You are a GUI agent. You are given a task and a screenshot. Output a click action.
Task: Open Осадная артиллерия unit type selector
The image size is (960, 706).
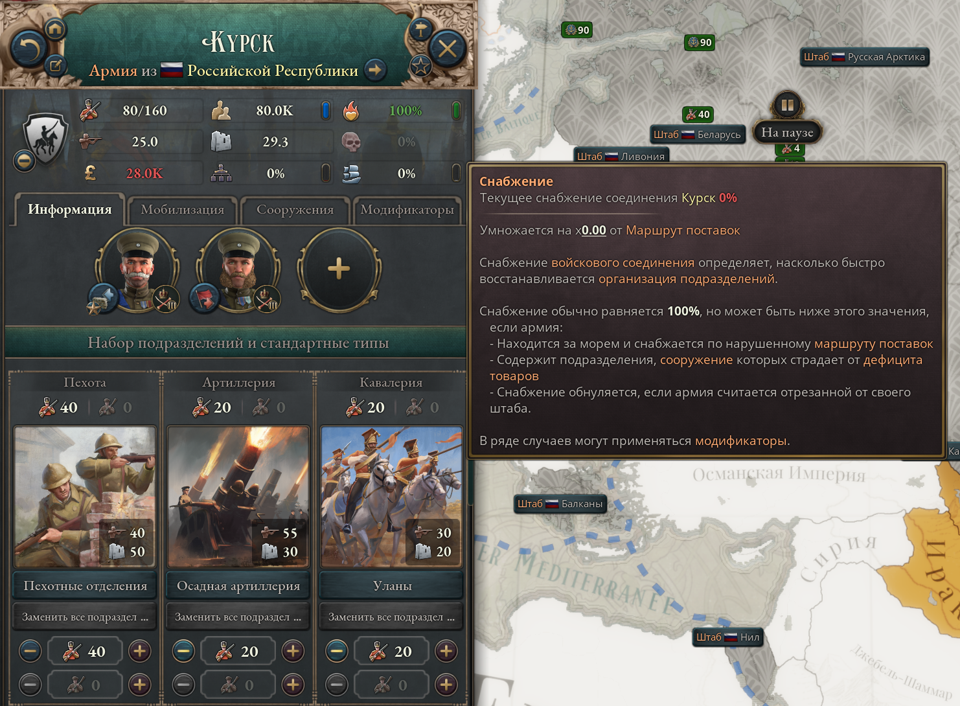(238, 586)
